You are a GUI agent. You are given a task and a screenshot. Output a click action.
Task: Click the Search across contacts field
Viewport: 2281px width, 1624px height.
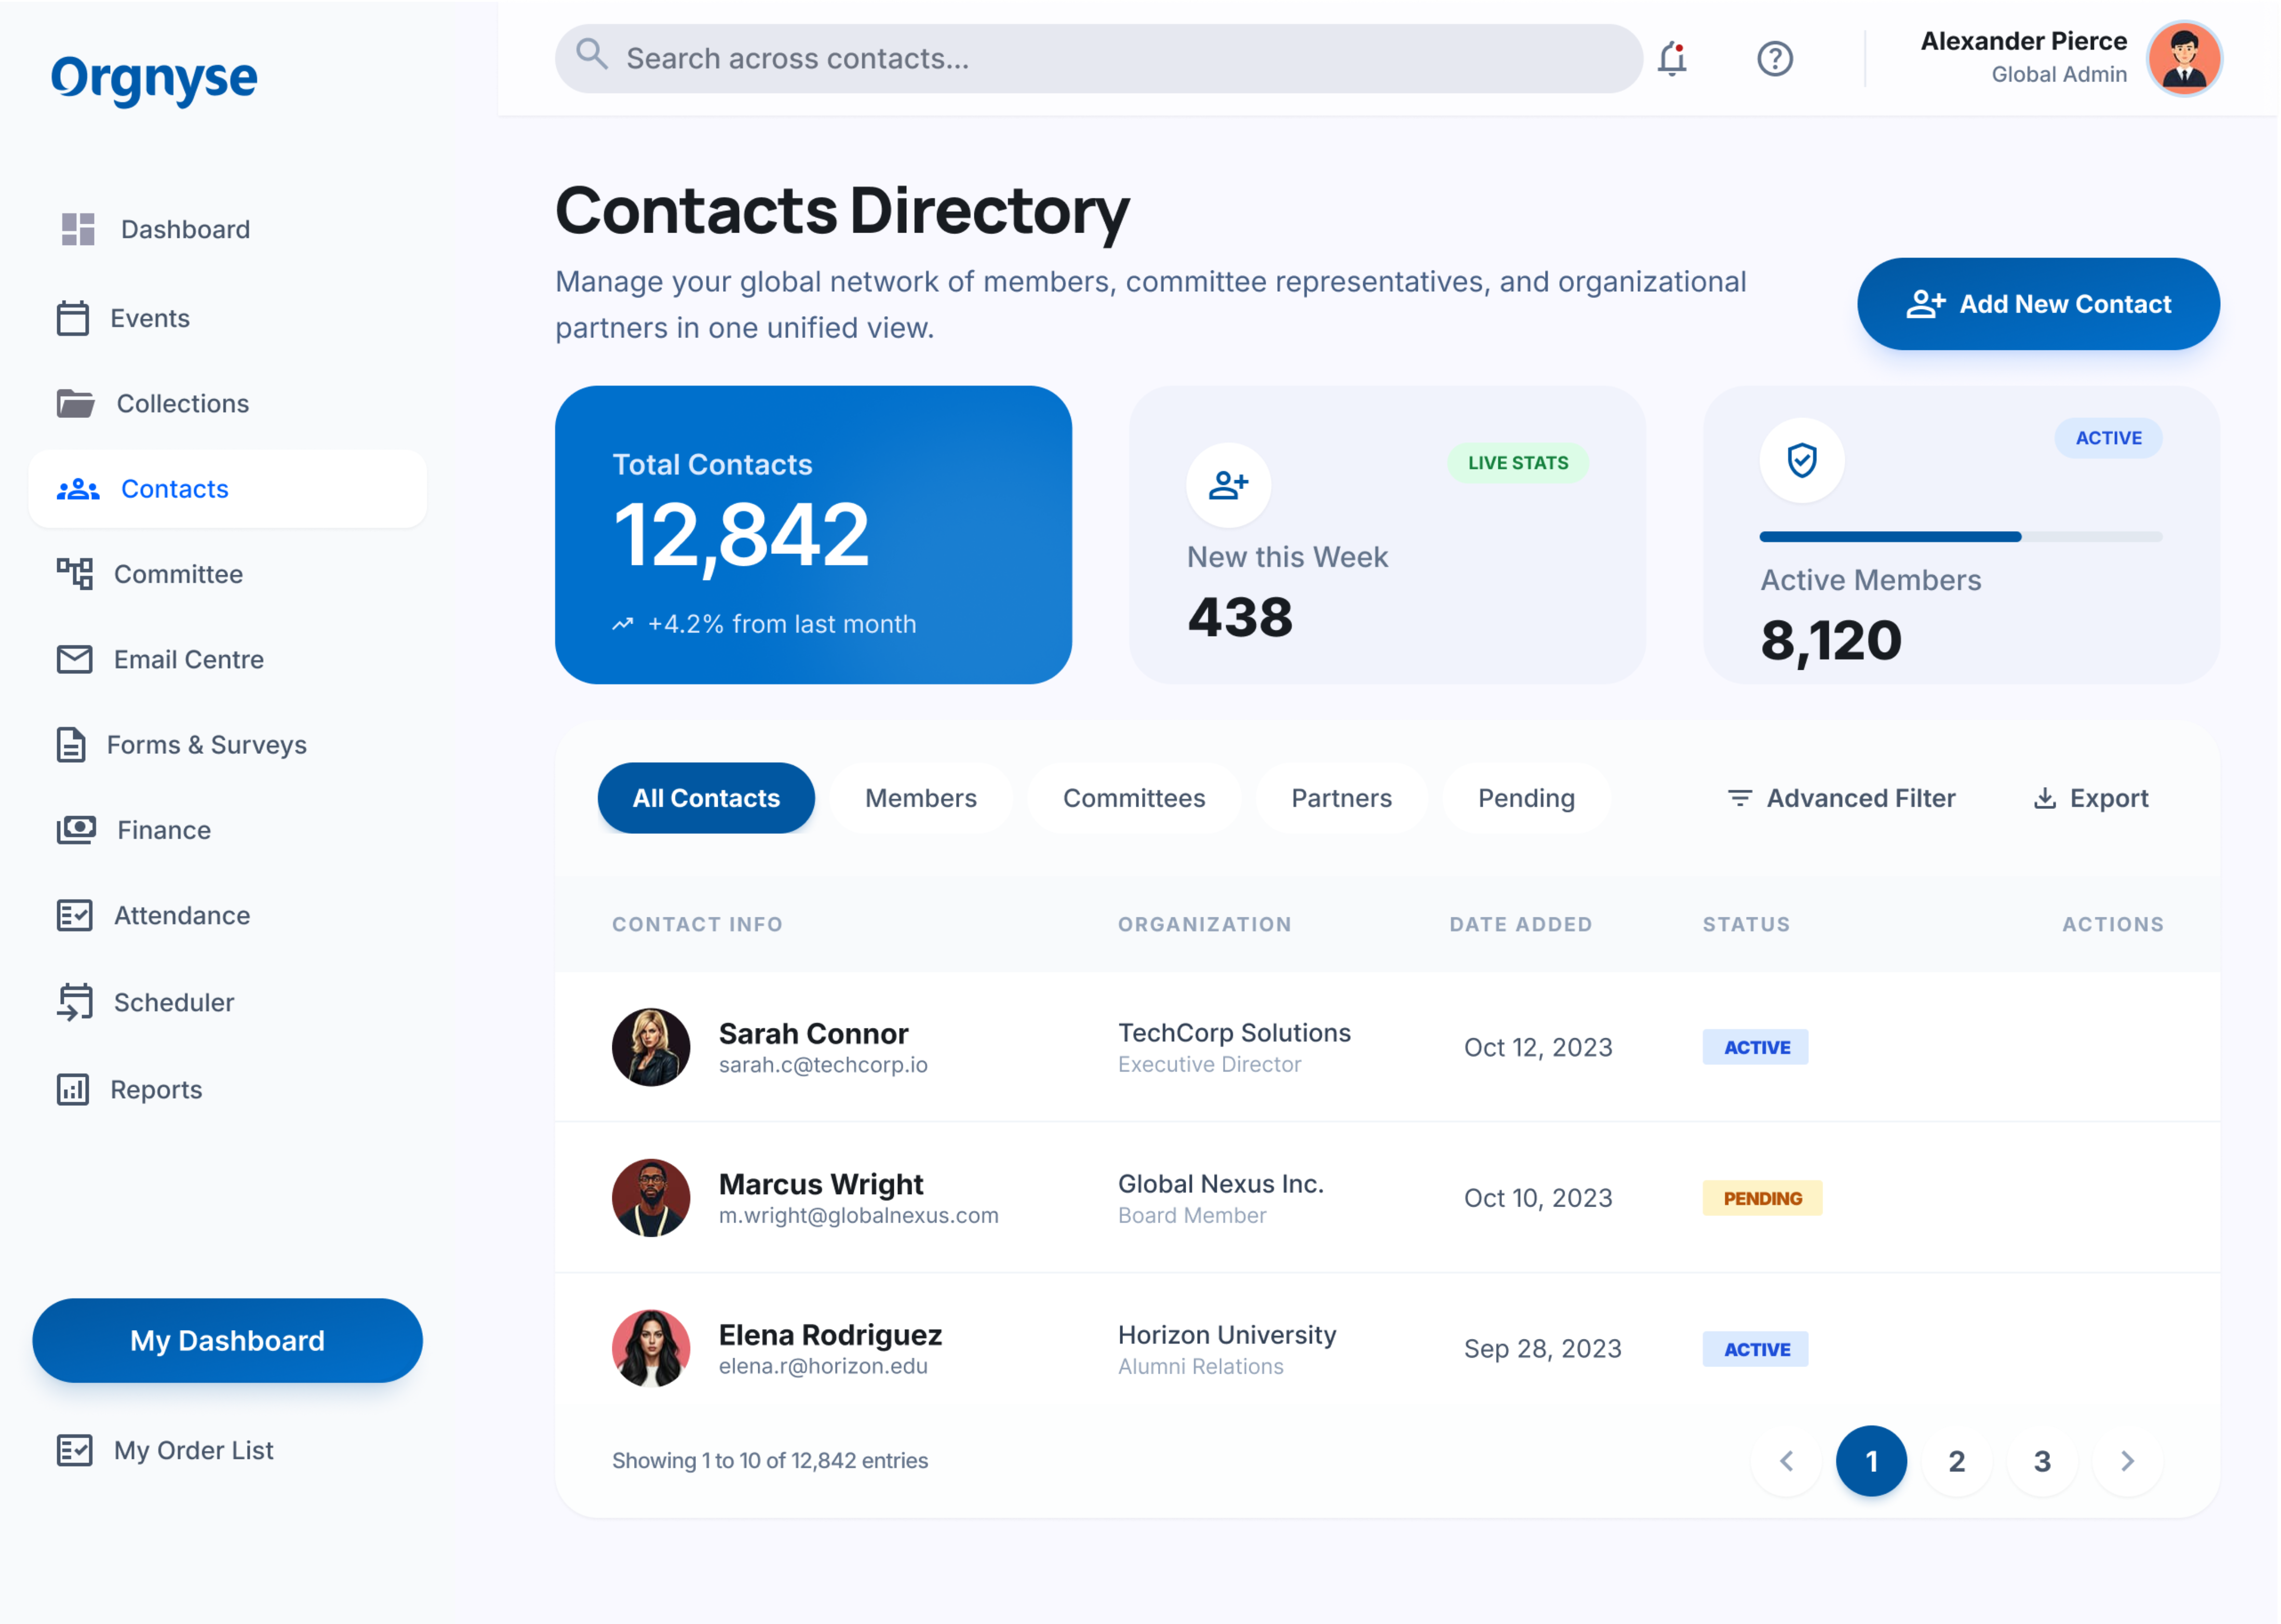point(1101,59)
